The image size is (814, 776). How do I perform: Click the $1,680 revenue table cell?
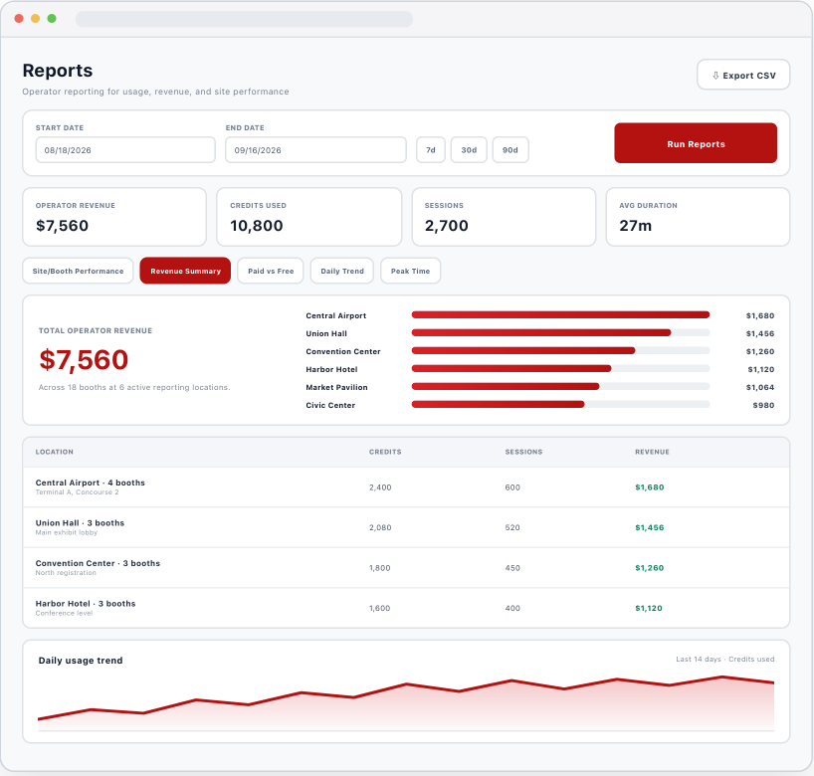(x=650, y=487)
